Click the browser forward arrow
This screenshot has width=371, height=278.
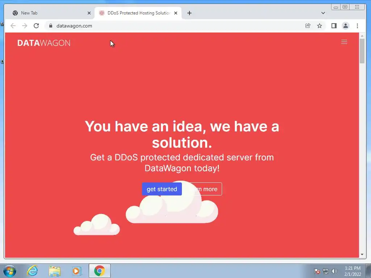point(25,26)
